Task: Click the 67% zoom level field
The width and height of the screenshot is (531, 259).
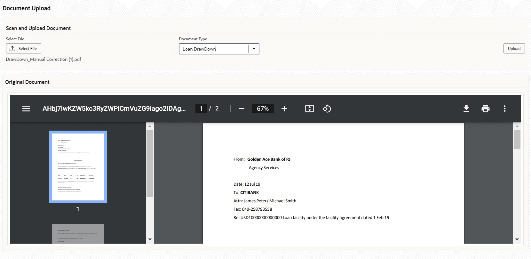Action: [263, 109]
